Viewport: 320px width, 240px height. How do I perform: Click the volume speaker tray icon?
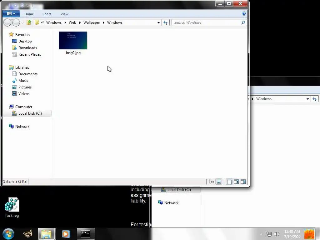(x=277, y=234)
